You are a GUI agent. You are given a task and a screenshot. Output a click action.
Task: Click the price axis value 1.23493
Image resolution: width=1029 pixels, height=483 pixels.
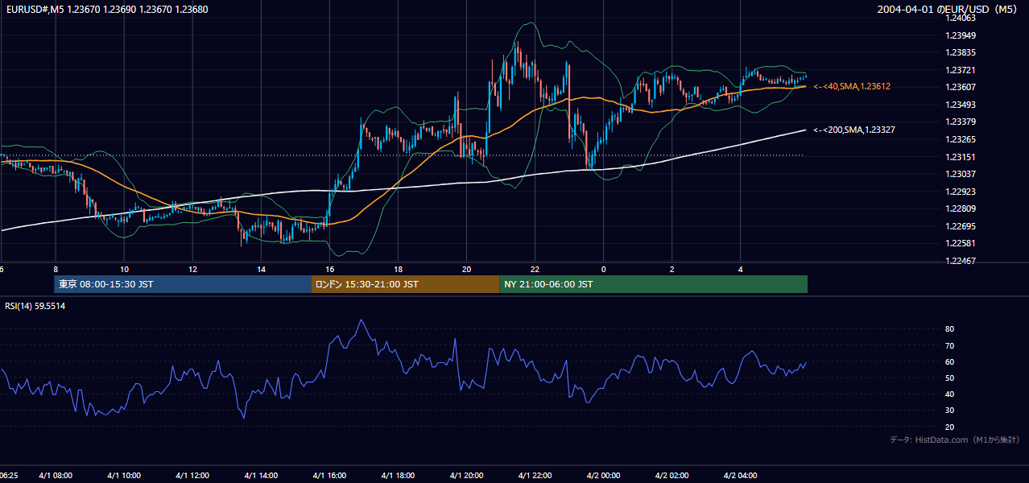[959, 105]
